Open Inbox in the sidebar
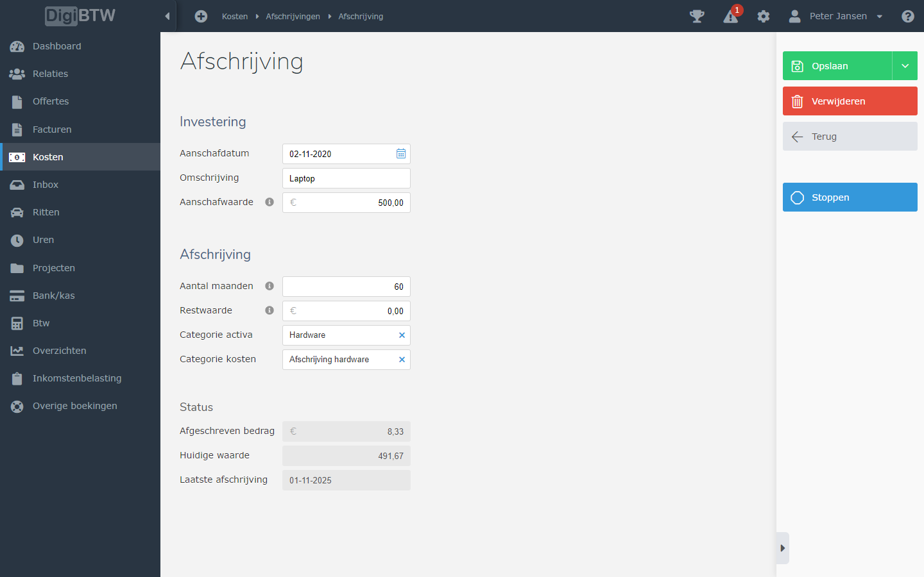This screenshot has width=924, height=577. pyautogui.click(x=80, y=185)
